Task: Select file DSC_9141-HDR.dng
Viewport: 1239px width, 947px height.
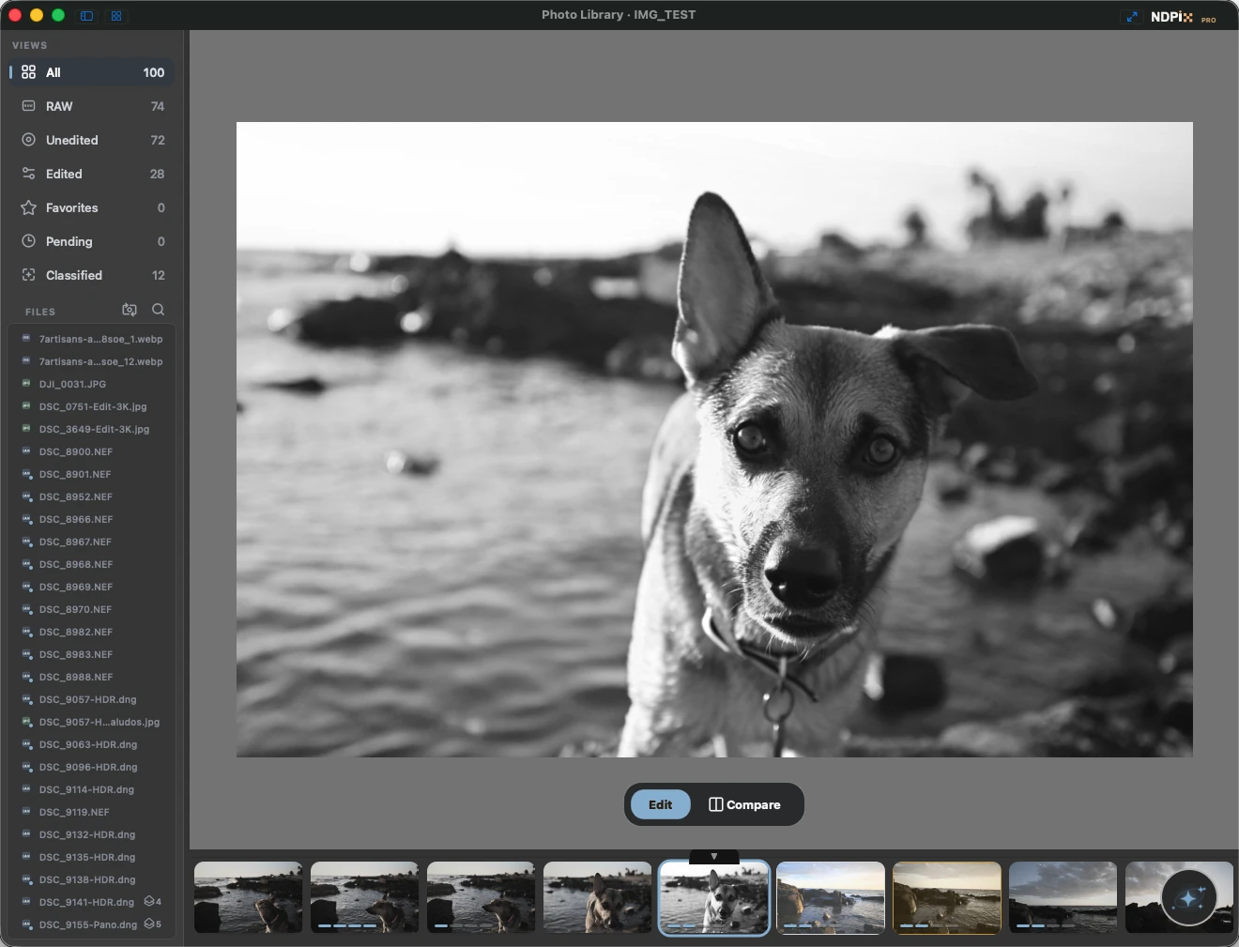Action: pyautogui.click(x=91, y=902)
